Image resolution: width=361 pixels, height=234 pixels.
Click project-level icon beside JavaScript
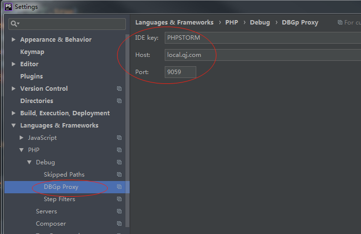pos(119,137)
